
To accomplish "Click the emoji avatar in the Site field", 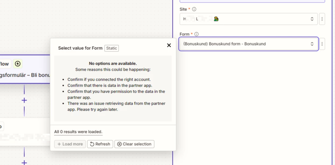I will (216, 19).
